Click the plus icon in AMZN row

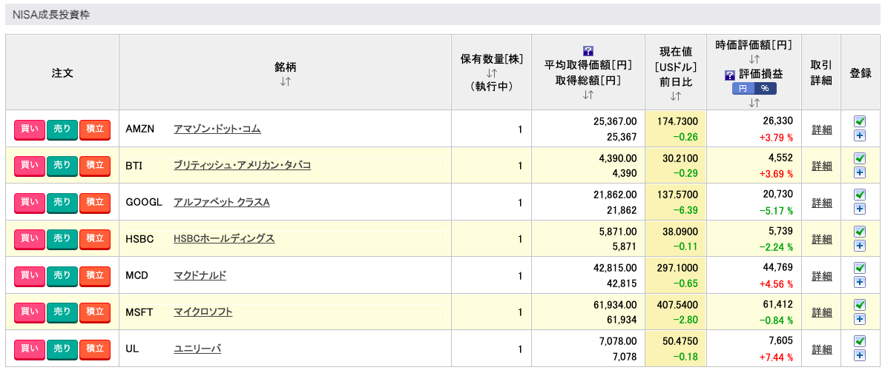[x=860, y=135]
